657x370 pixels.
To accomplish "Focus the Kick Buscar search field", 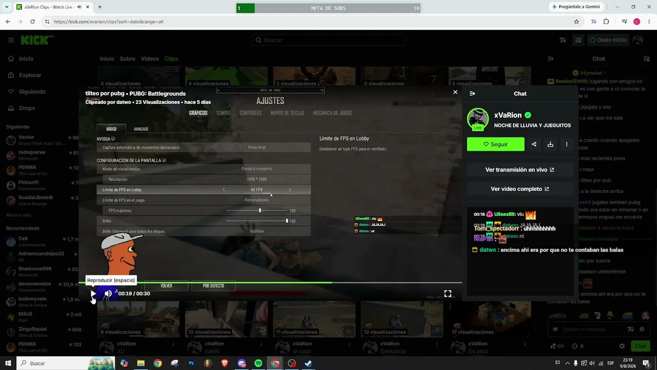I will click(x=328, y=40).
